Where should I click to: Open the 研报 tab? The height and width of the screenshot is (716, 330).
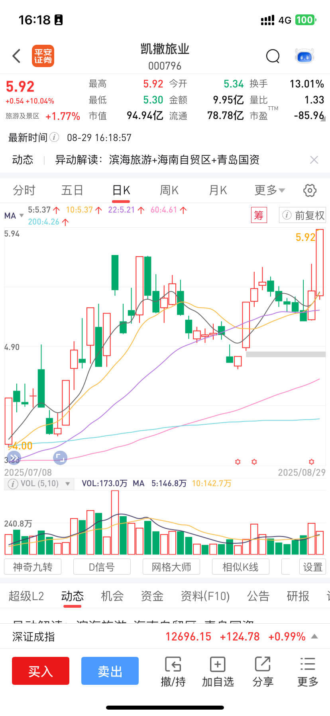coord(298,596)
